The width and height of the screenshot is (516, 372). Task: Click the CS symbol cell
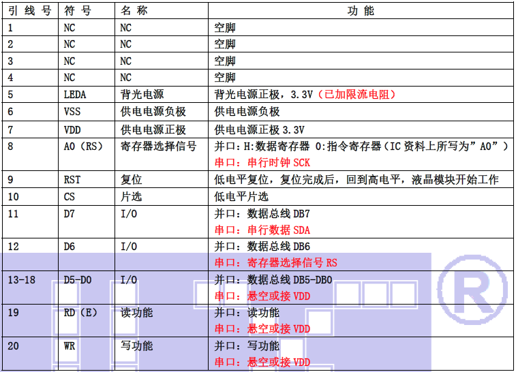(x=69, y=197)
